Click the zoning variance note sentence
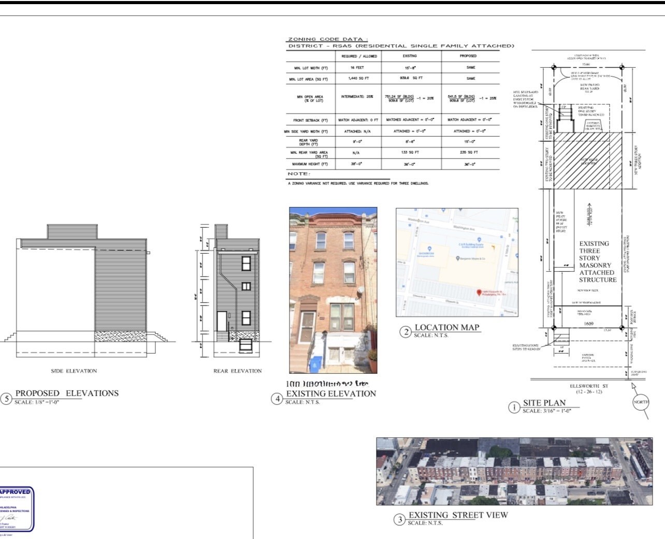 point(358,183)
